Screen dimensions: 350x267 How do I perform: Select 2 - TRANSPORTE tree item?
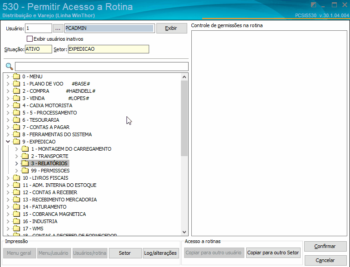point(49,156)
